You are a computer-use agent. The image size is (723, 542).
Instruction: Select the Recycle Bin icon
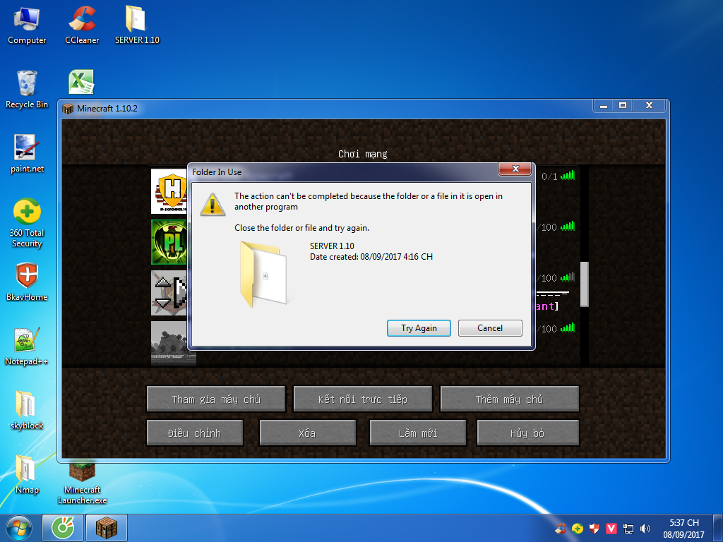(27, 90)
